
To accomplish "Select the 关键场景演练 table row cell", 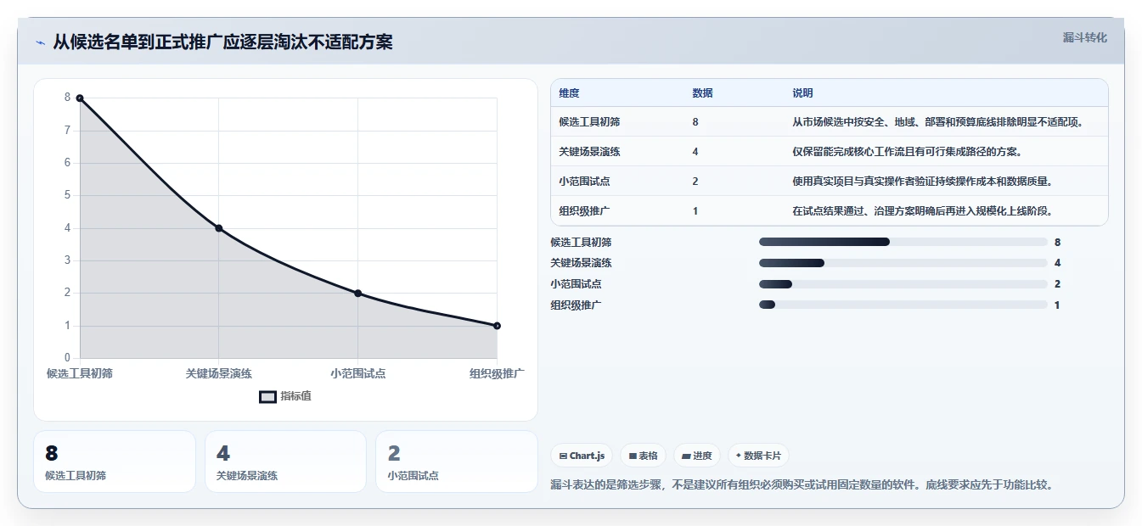I will click(589, 152).
